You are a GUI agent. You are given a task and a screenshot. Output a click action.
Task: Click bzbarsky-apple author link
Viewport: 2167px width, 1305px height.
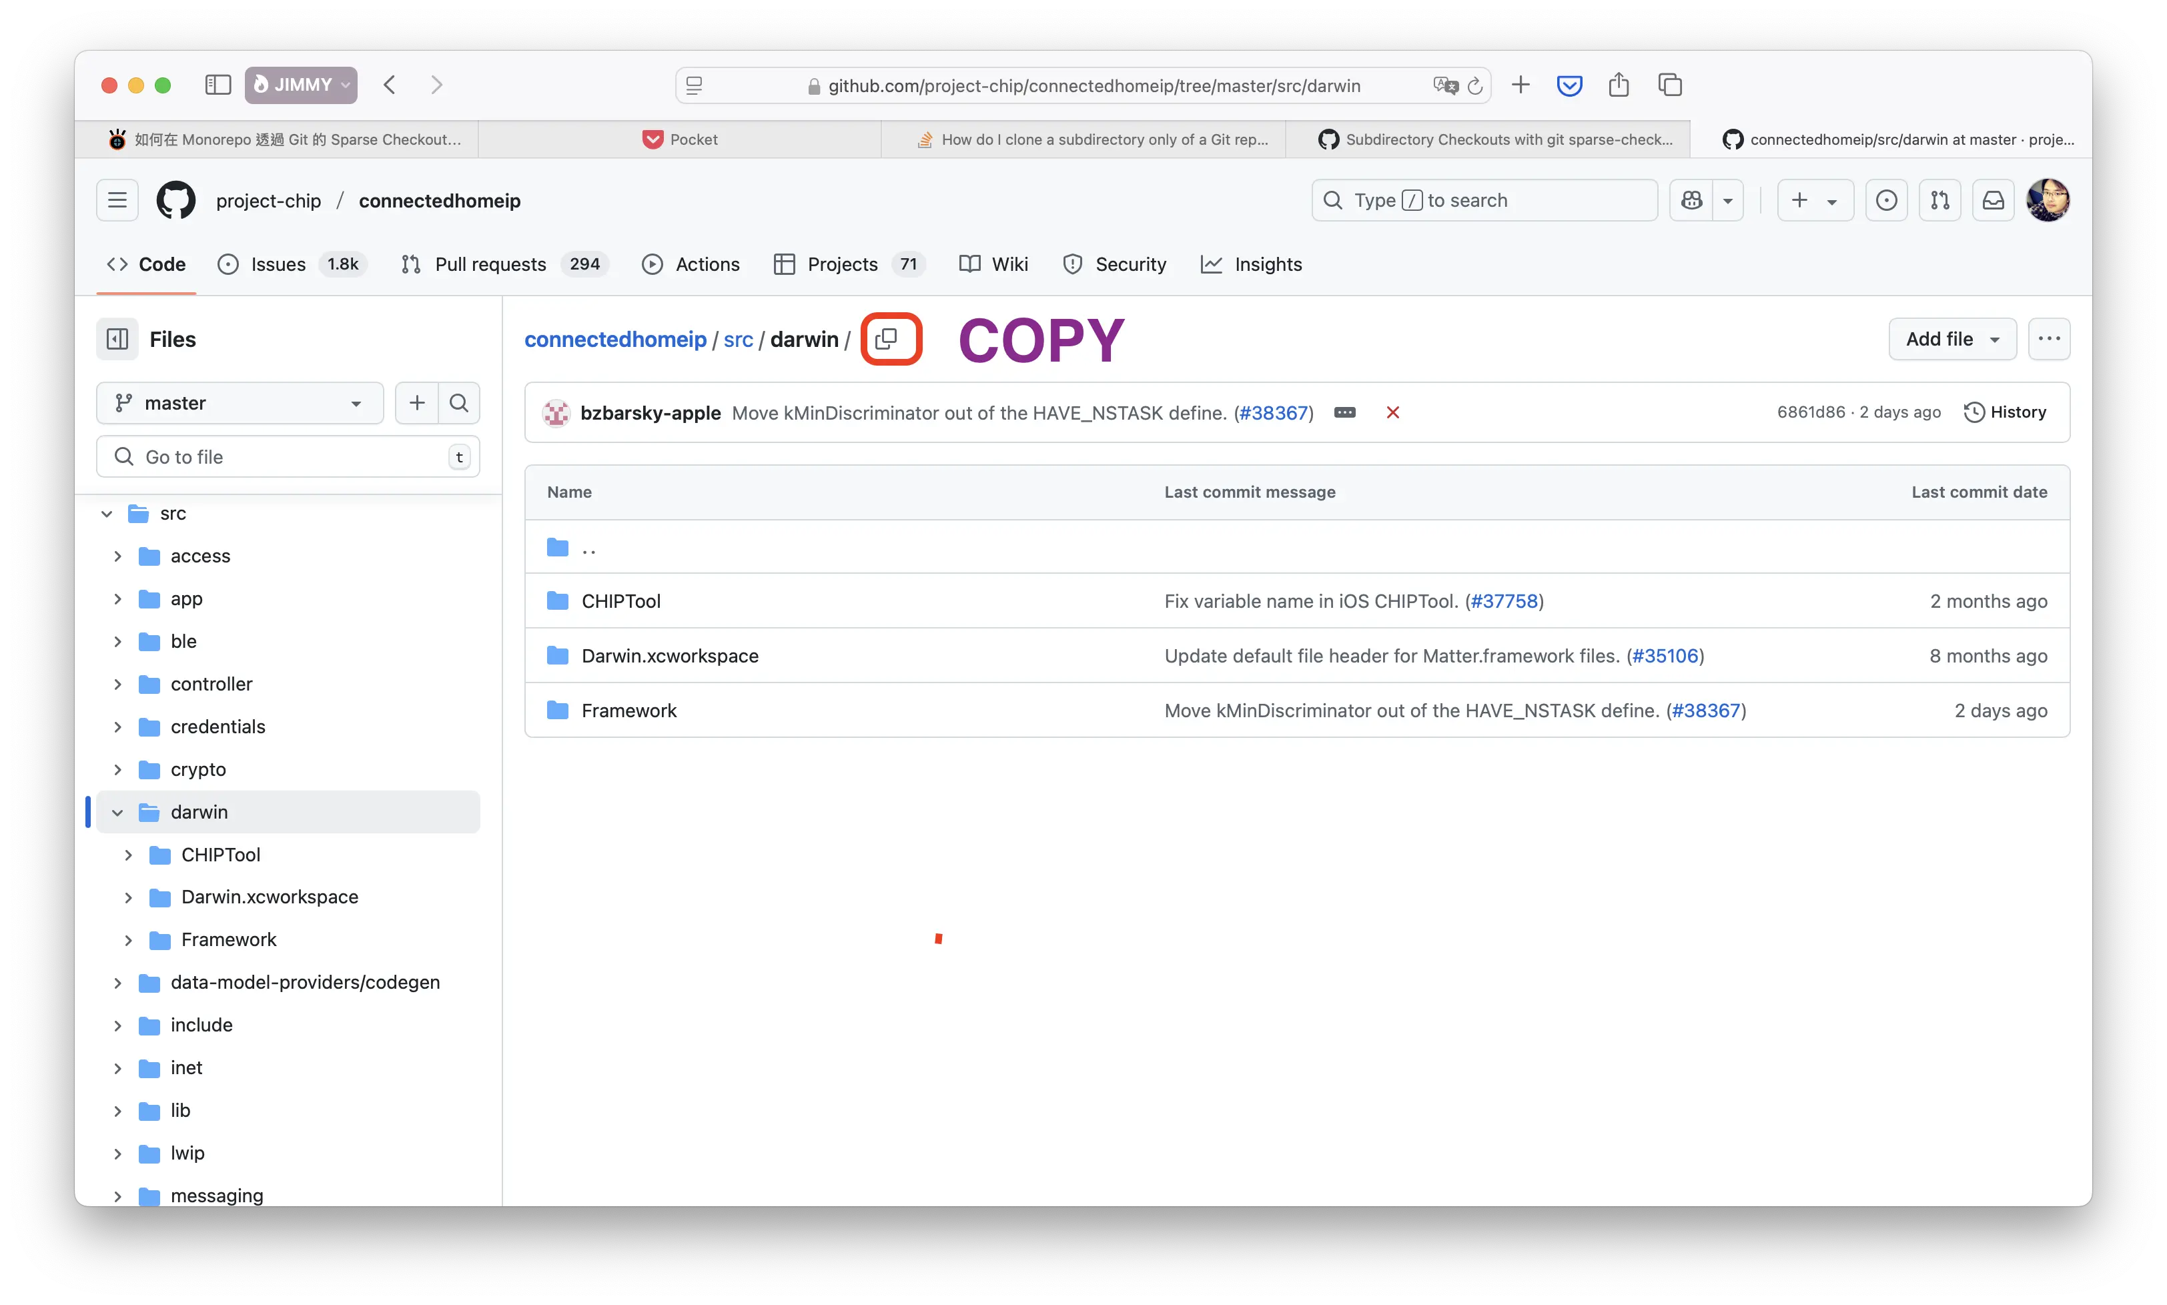(651, 412)
